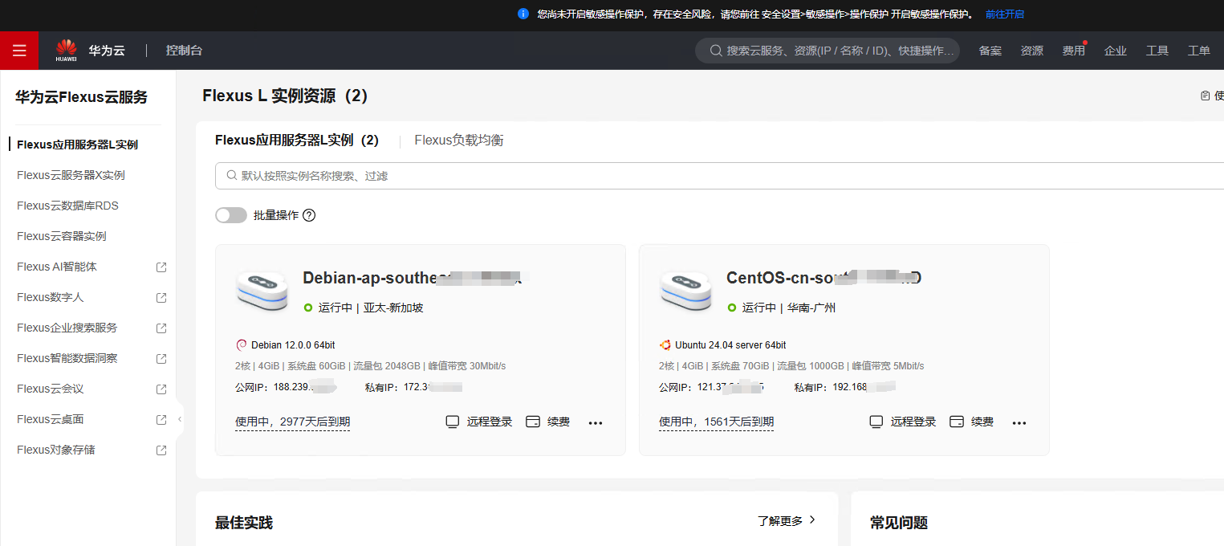Click the help icon beside 批量操作
The height and width of the screenshot is (546, 1224).
click(309, 215)
